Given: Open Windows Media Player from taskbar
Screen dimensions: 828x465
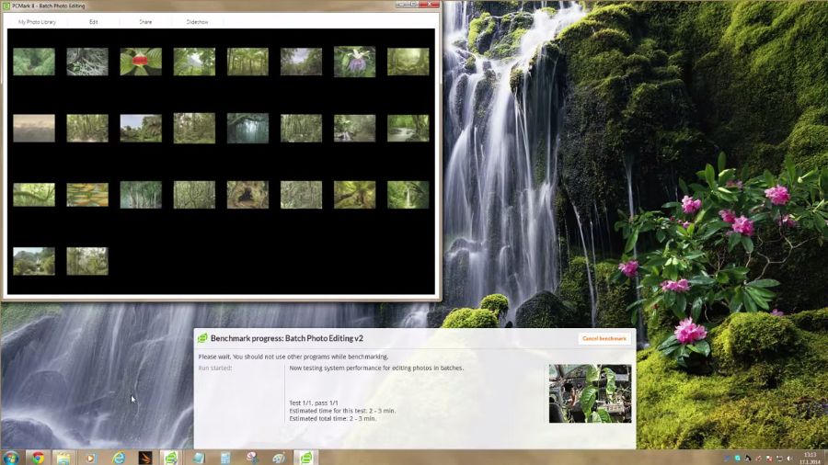Looking at the screenshot, I should tap(90, 457).
